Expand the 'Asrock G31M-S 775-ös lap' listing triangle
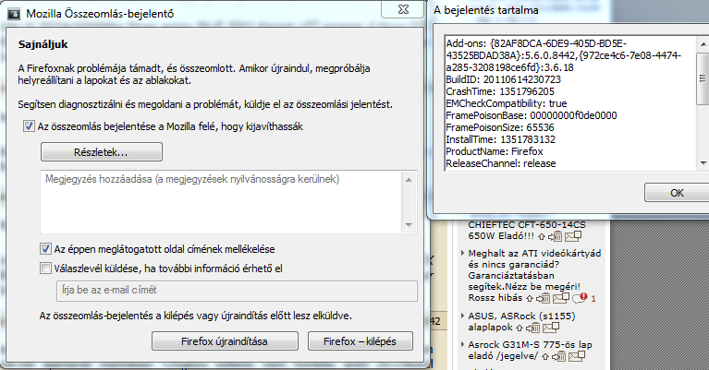This screenshot has width=709, height=370. tap(462, 344)
